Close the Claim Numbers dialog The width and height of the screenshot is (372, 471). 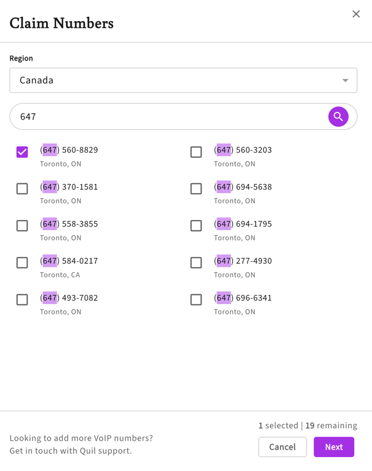pos(356,14)
